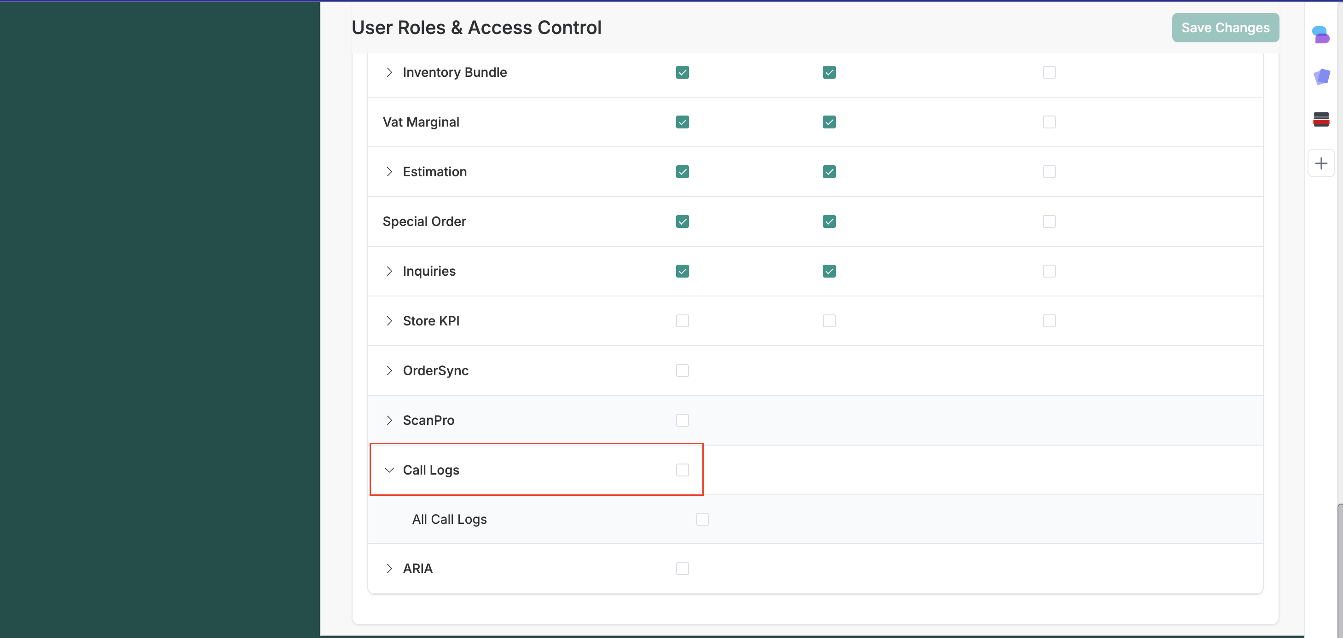
Task: Enable the All Call Logs checkbox
Action: pyautogui.click(x=702, y=519)
